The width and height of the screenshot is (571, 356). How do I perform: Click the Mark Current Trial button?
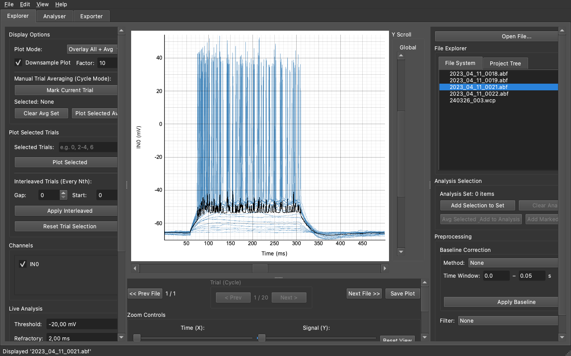(66, 90)
